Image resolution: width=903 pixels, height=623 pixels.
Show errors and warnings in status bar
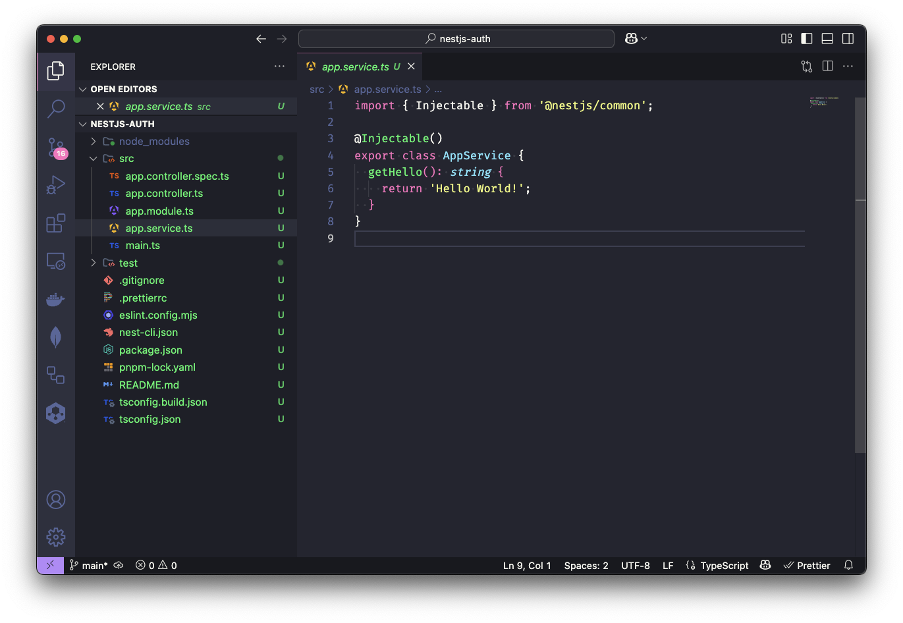coord(156,565)
